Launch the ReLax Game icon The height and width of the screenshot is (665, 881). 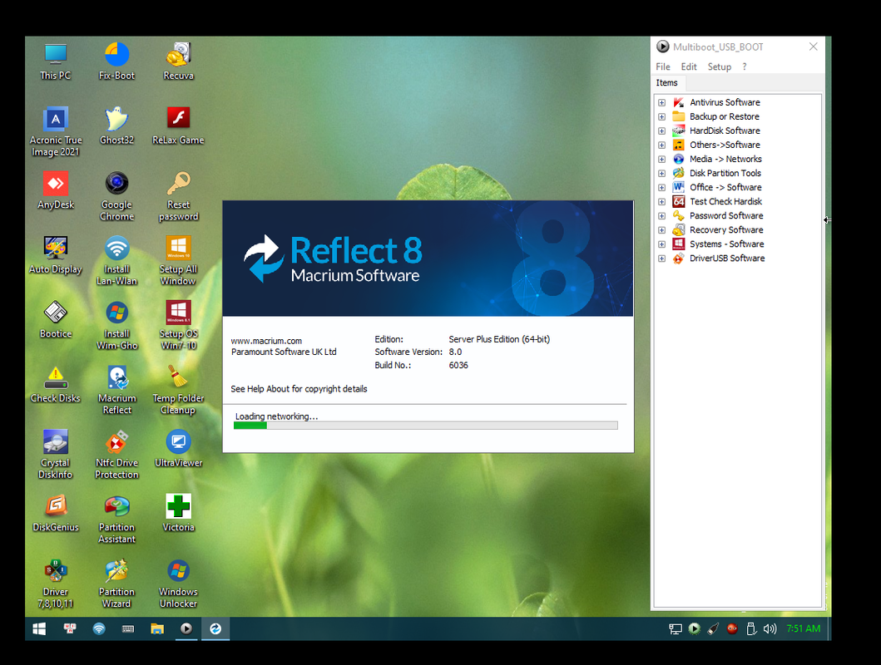178,126
